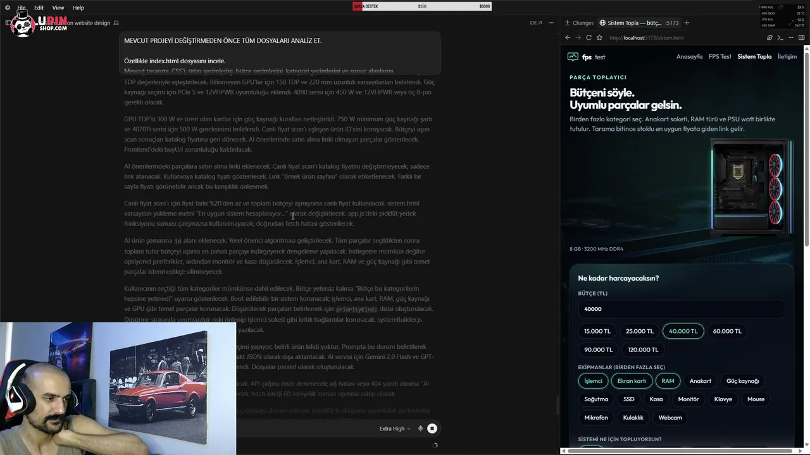The width and height of the screenshot is (810, 455).
Task: Click the device icon after the chat title
Action: pos(116,23)
